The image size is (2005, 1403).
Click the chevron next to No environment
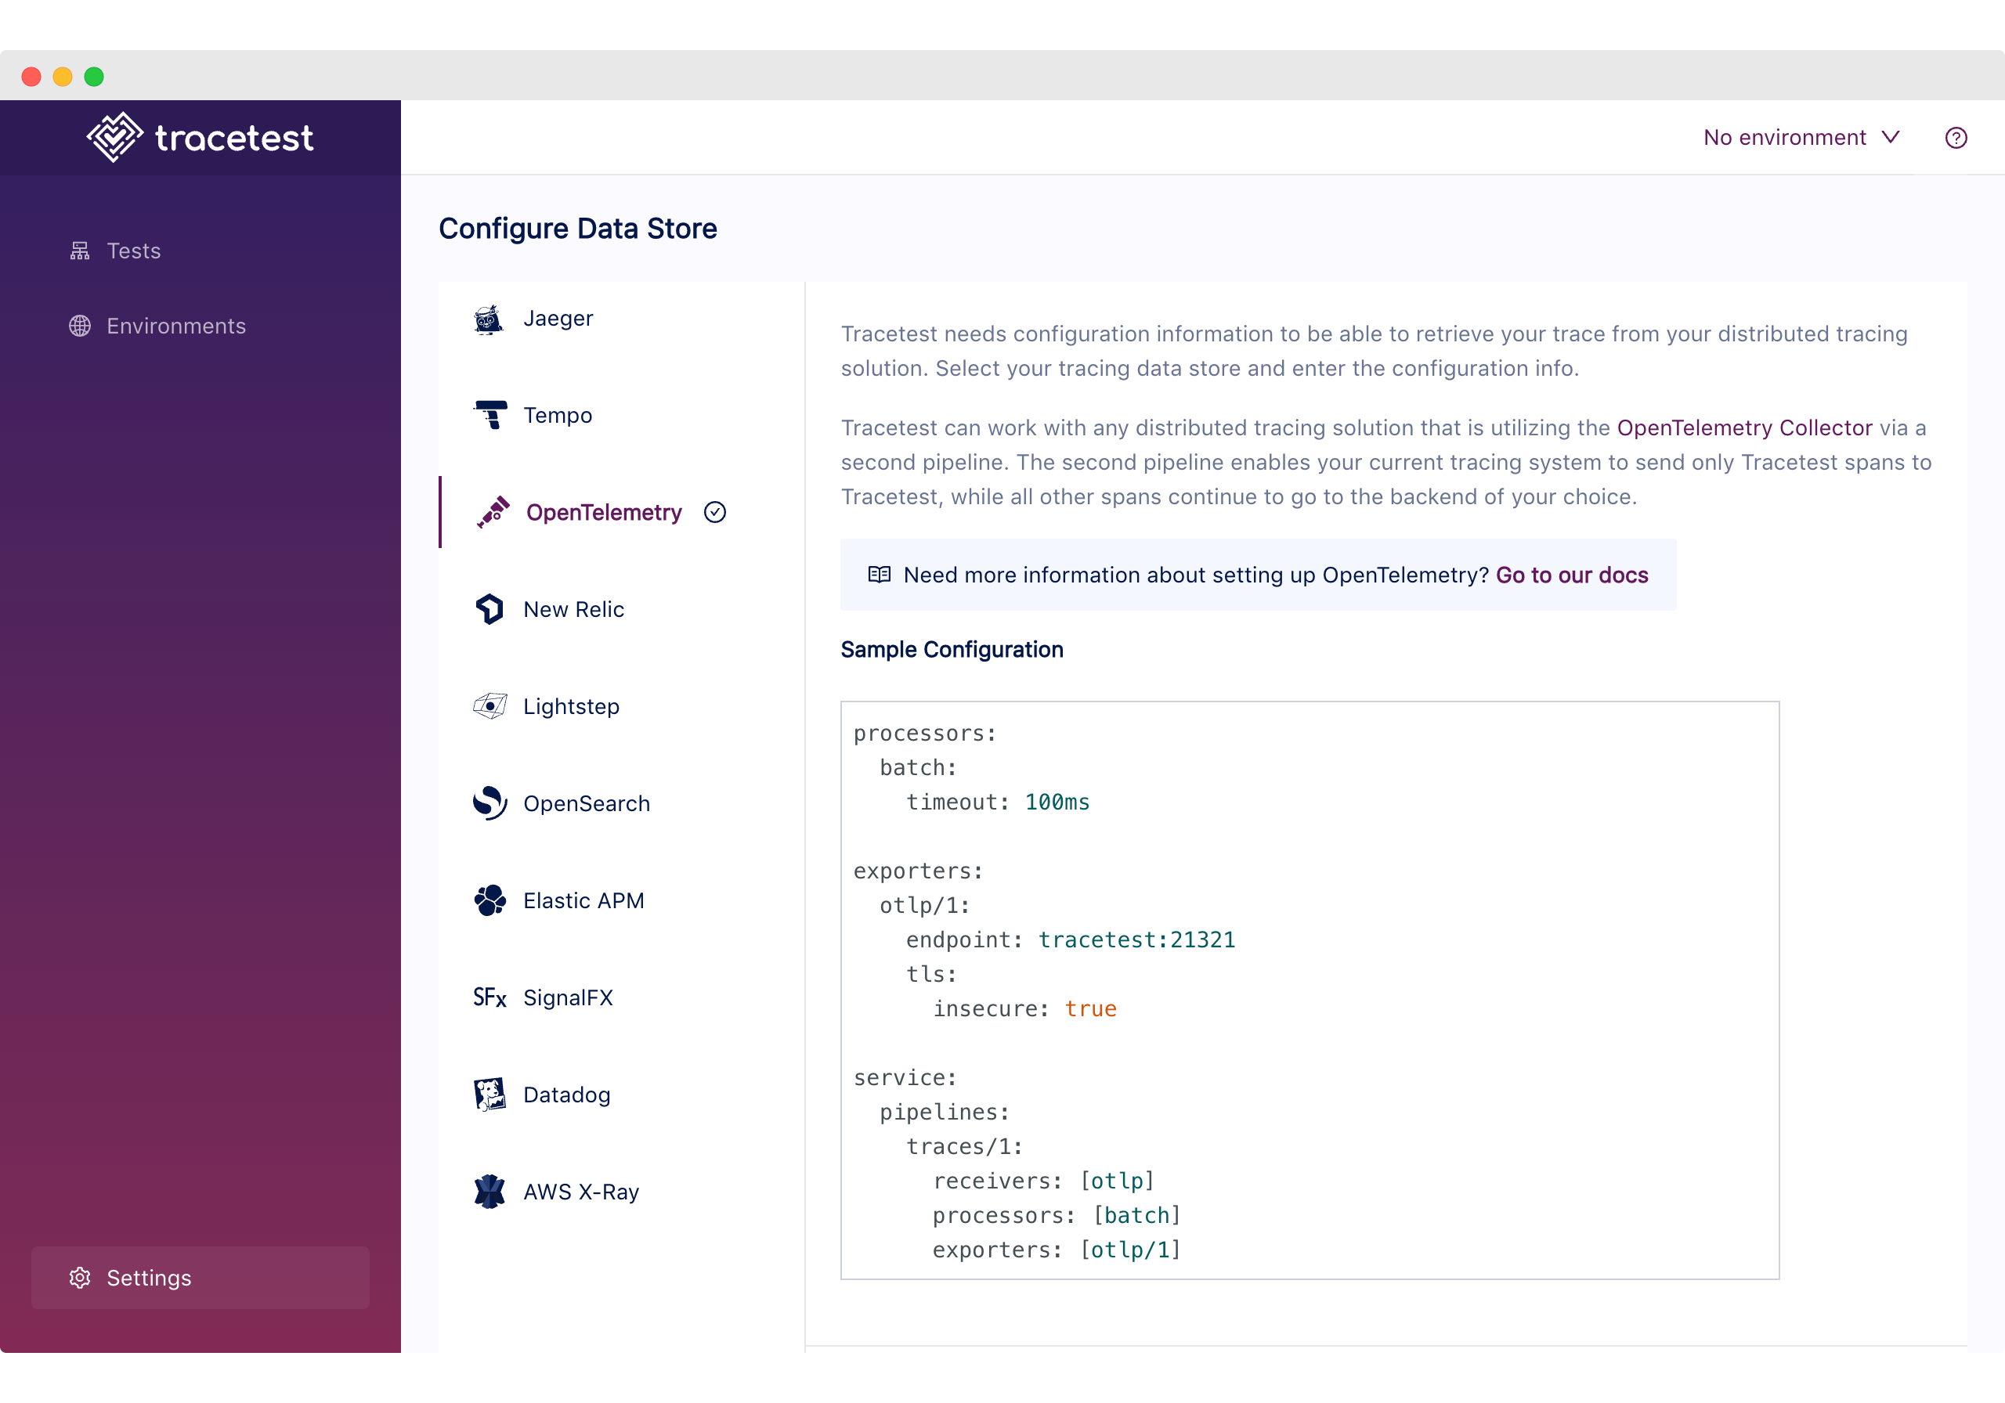coord(1891,138)
